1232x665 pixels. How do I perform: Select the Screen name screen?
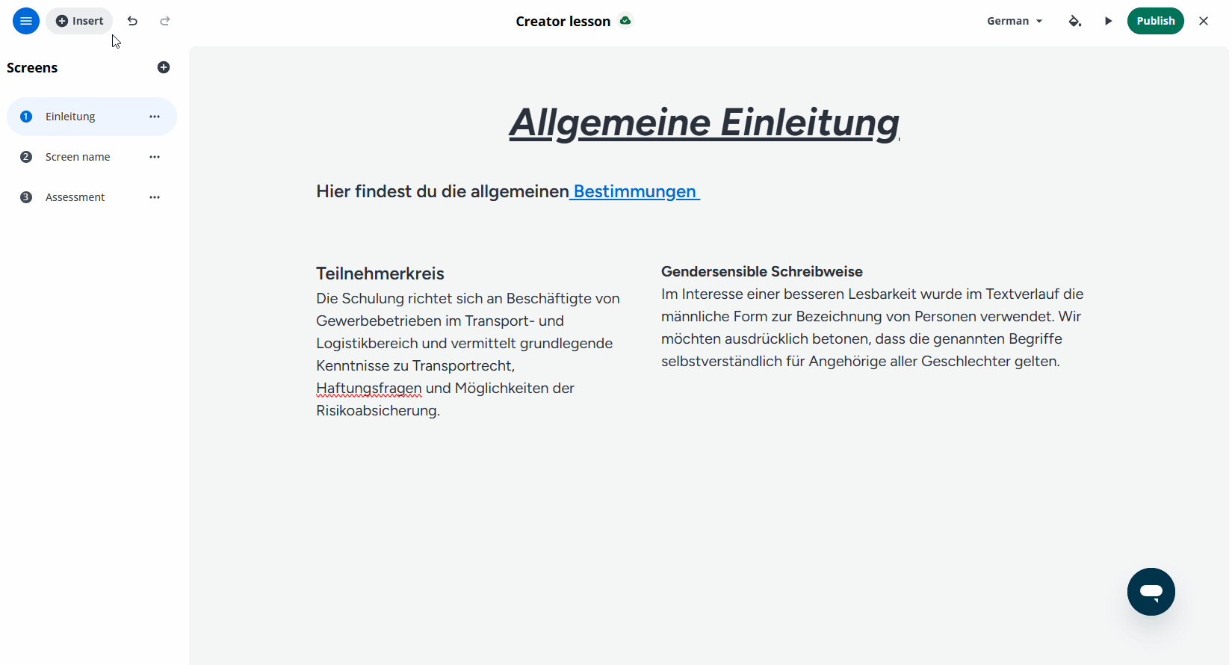pyautogui.click(x=92, y=157)
